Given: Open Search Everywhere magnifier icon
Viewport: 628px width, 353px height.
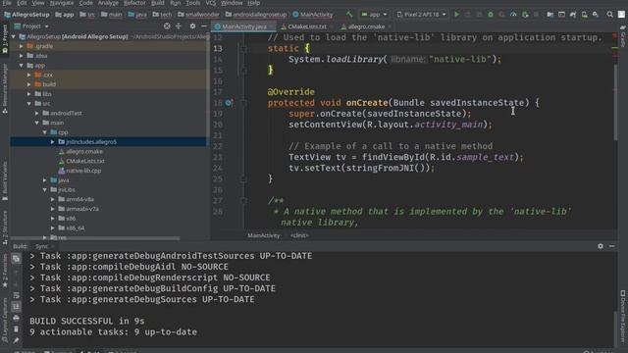Looking at the screenshot, I should point(609,15).
